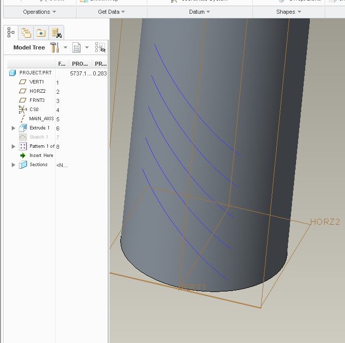The image size is (345, 343).
Task: Click the green Insert Here arrow
Action: pyautogui.click(x=23, y=155)
